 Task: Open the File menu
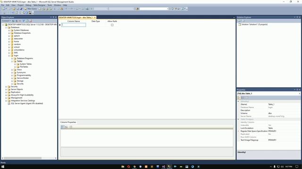coord(2,5)
